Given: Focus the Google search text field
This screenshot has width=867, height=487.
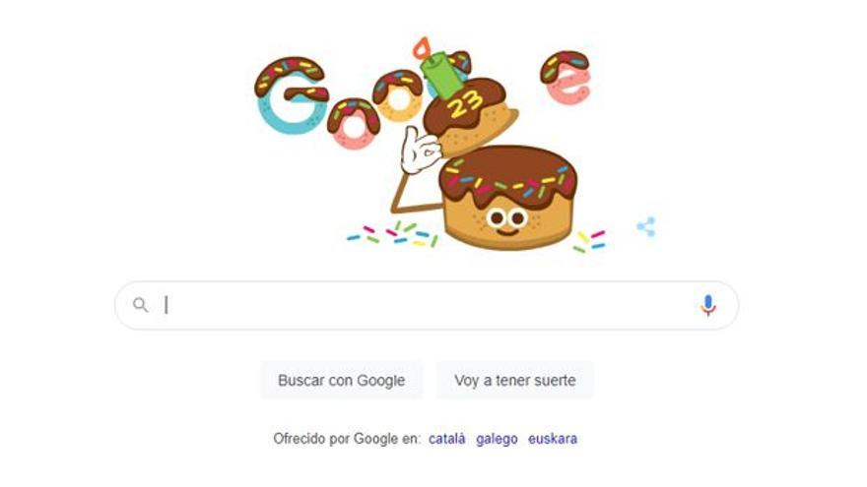Looking at the screenshot, I should (x=426, y=305).
